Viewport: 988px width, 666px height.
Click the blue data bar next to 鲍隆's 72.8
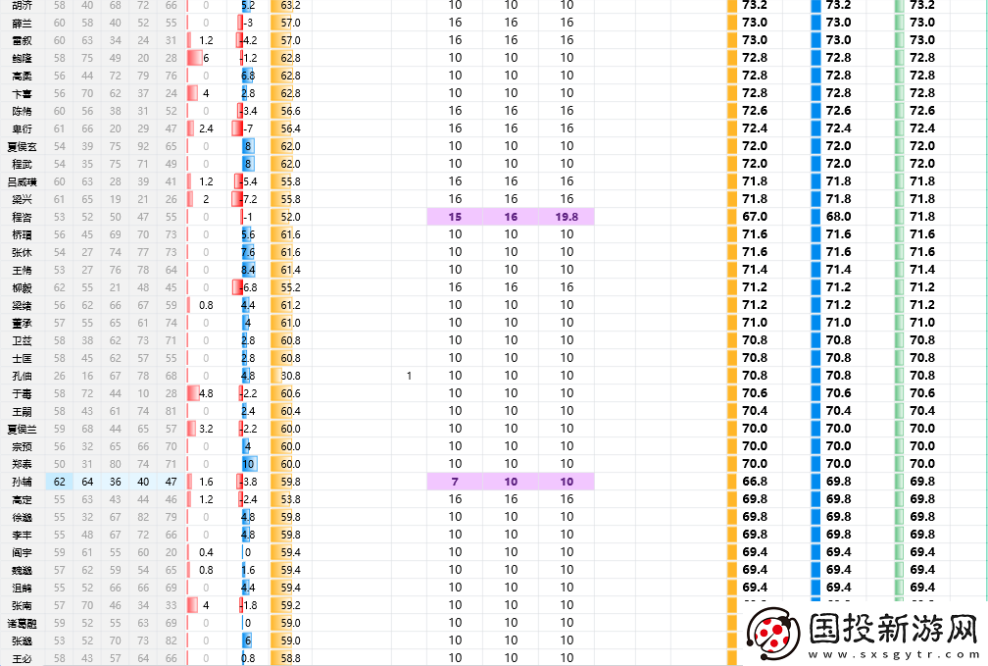pos(815,58)
